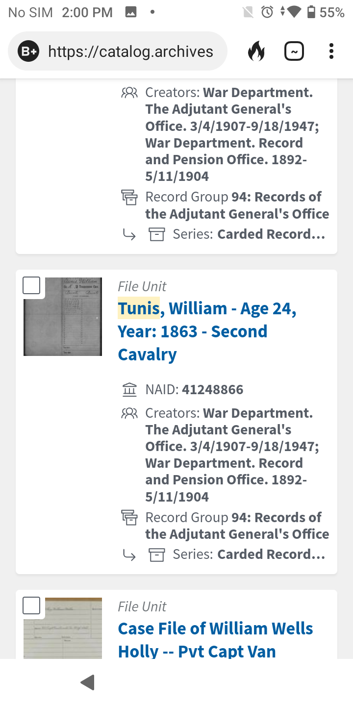The image size is (353, 706).
Task: Tap the flame icon in browser toolbar
Action: (x=256, y=51)
